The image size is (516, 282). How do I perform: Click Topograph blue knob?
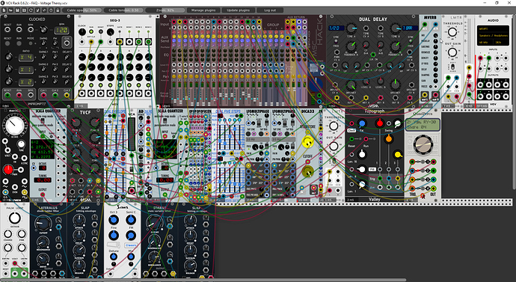(362, 123)
